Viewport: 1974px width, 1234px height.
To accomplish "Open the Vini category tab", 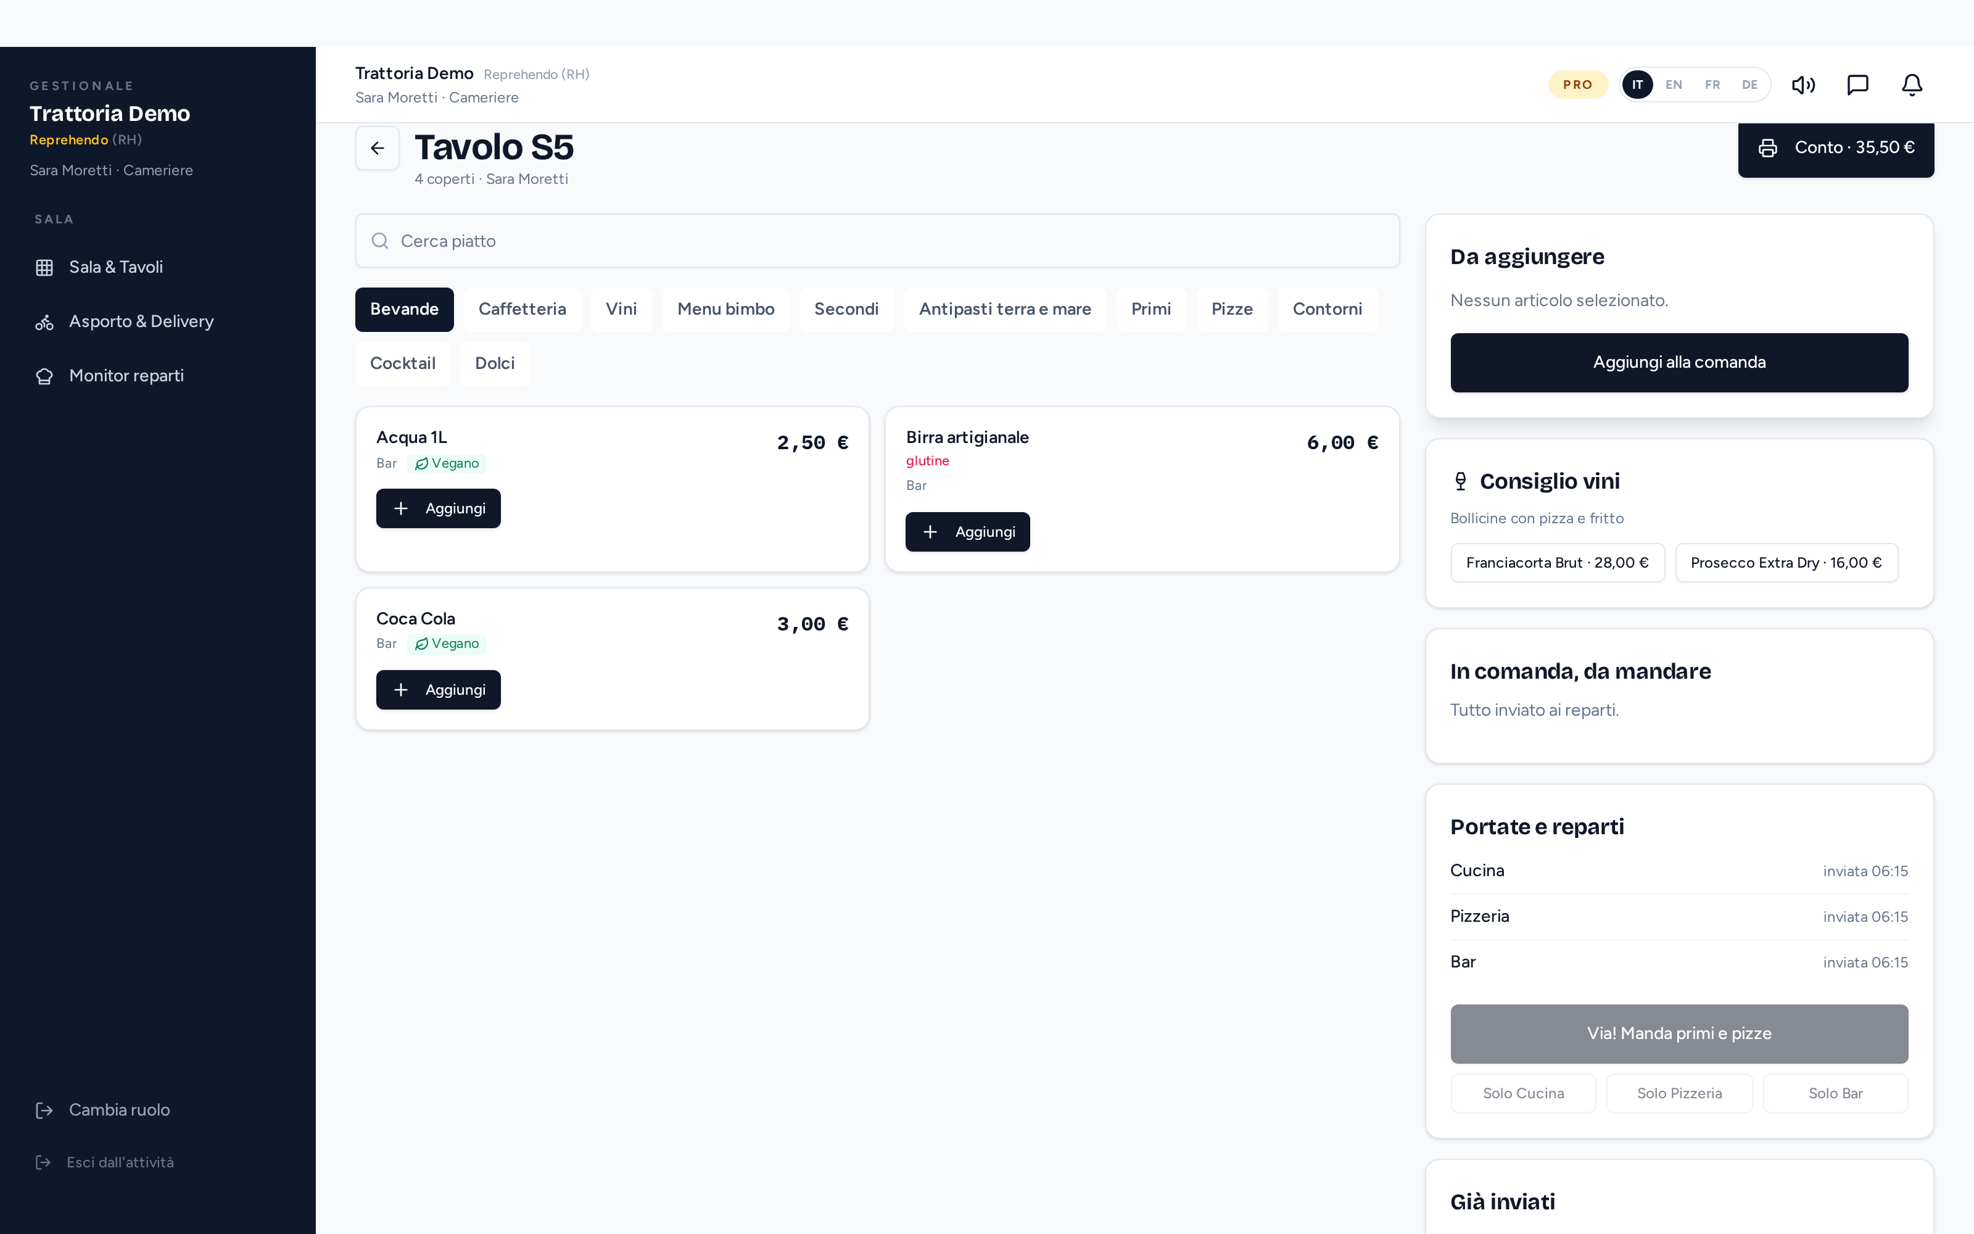I will pyautogui.click(x=622, y=309).
